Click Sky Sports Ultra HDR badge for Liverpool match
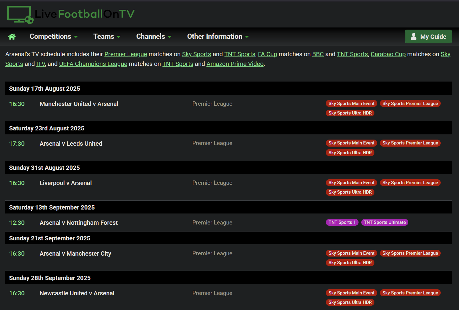Image resolution: width=459 pixels, height=310 pixels. 350,192
